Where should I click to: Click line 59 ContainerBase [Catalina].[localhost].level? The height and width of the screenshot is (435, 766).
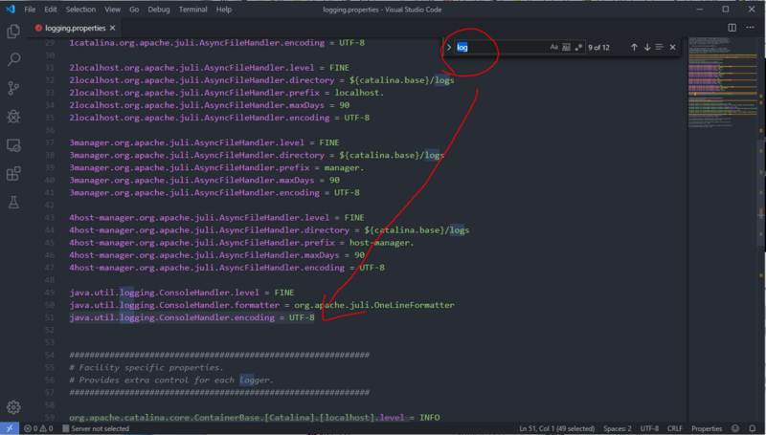254,418
